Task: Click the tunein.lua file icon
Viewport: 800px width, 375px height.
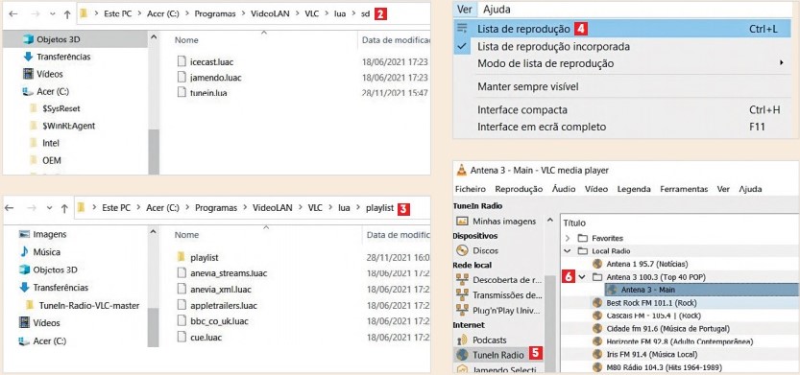Action: point(182,93)
